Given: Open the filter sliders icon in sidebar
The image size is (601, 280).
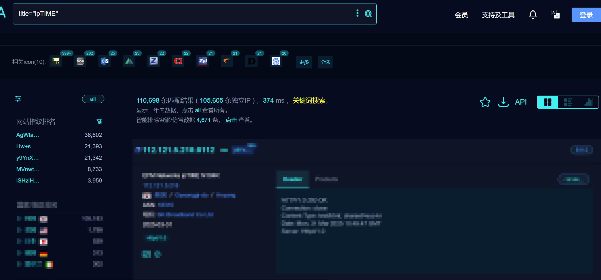Looking at the screenshot, I should 18,99.
